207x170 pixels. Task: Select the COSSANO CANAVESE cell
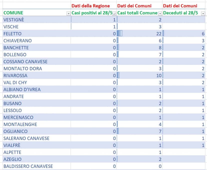tap(25, 62)
